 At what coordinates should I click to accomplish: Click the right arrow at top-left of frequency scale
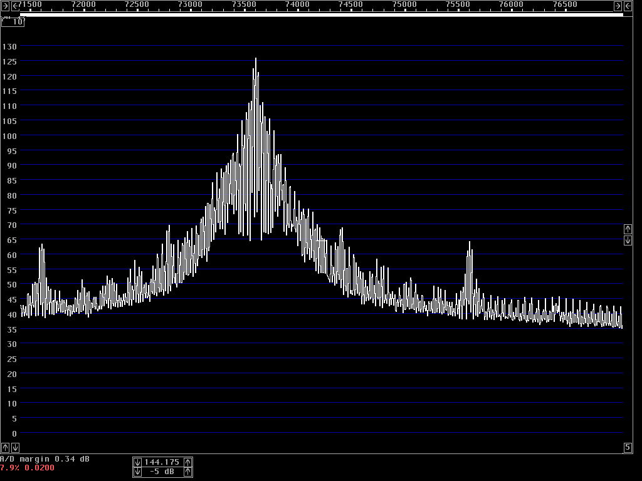tap(5, 6)
